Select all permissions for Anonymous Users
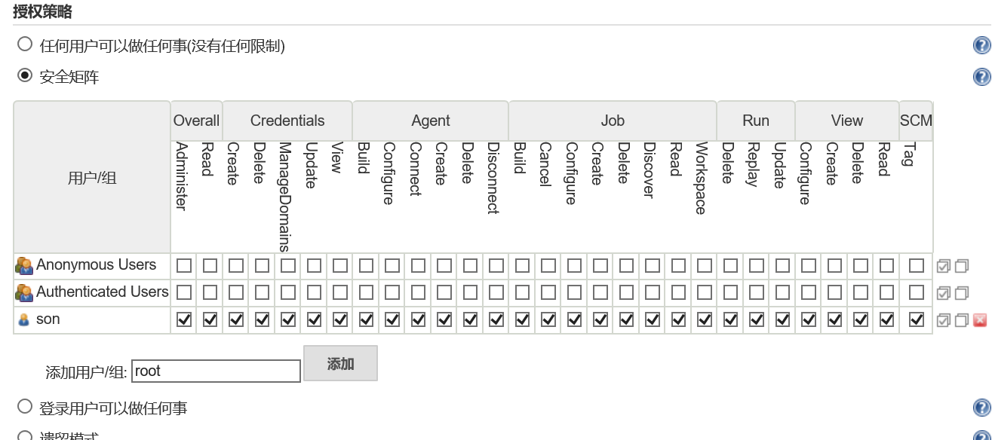This screenshot has height=440, width=992. 943,266
